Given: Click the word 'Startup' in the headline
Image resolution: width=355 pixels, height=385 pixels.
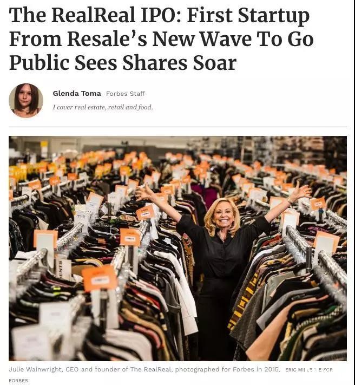Looking at the screenshot, I should [274, 16].
